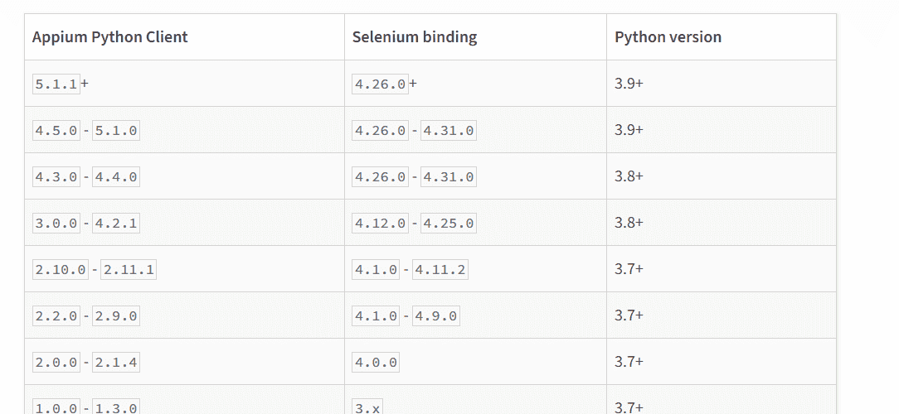Click the 3.0.0 client version tag
Viewport: 899px width, 414px height.
[56, 223]
